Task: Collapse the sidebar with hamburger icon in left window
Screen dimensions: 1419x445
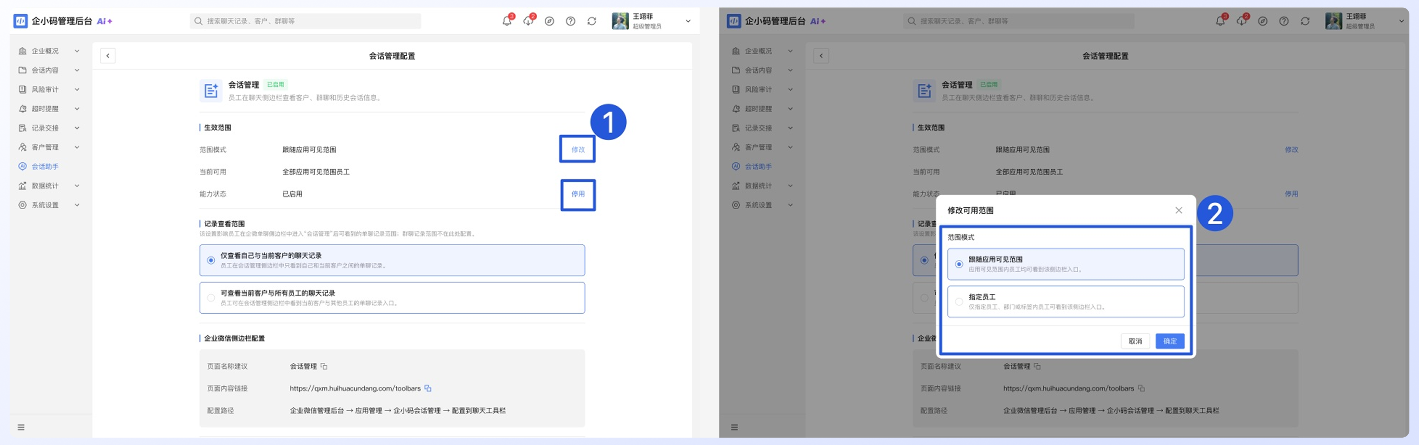Action: (x=21, y=427)
